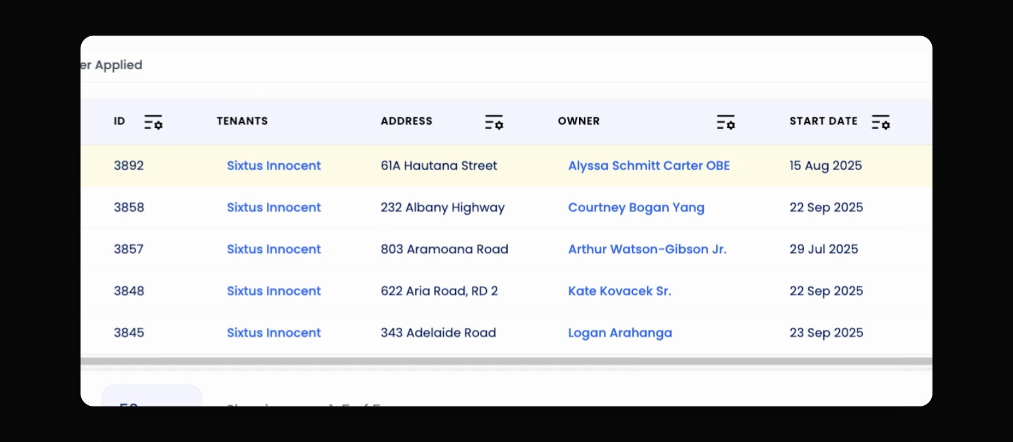Image resolution: width=1013 pixels, height=442 pixels.
Task: Open the ID column filter settings icon
Action: [153, 122]
